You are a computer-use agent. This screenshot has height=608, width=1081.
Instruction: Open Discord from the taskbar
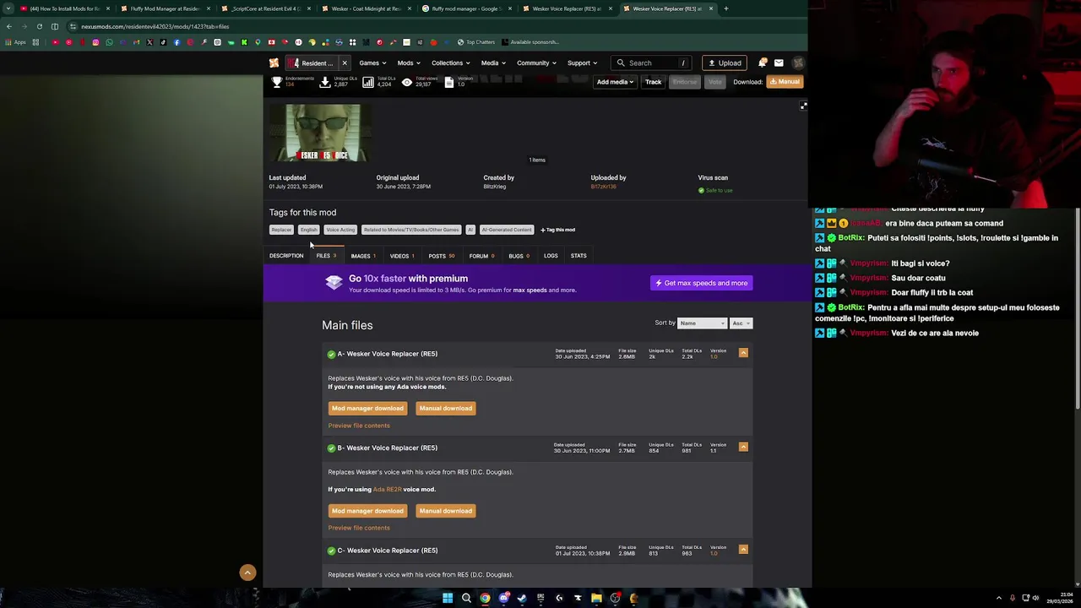(x=503, y=598)
